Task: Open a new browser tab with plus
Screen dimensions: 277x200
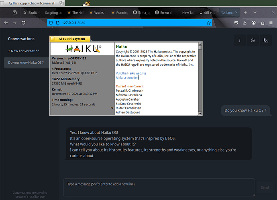Action: (x=245, y=12)
